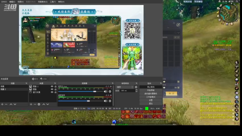The width and height of the screenshot is (242, 136).
Task: Click the 停止推流 button
Action: pyautogui.click(x=151, y=87)
